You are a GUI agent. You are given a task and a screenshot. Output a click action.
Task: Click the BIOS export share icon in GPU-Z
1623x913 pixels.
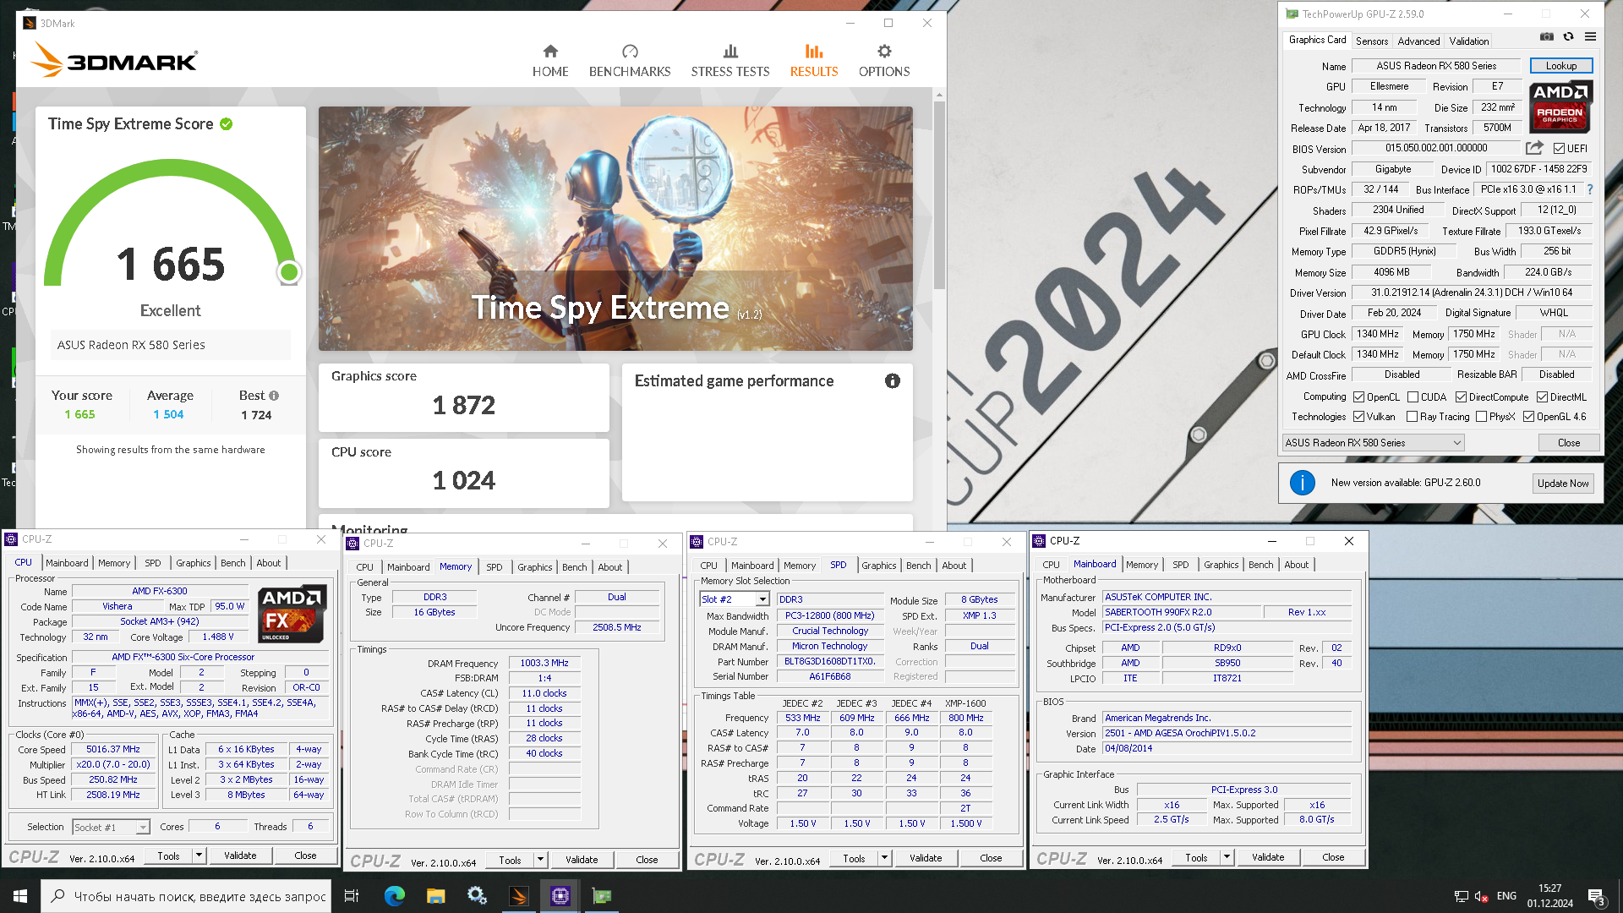[1534, 148]
